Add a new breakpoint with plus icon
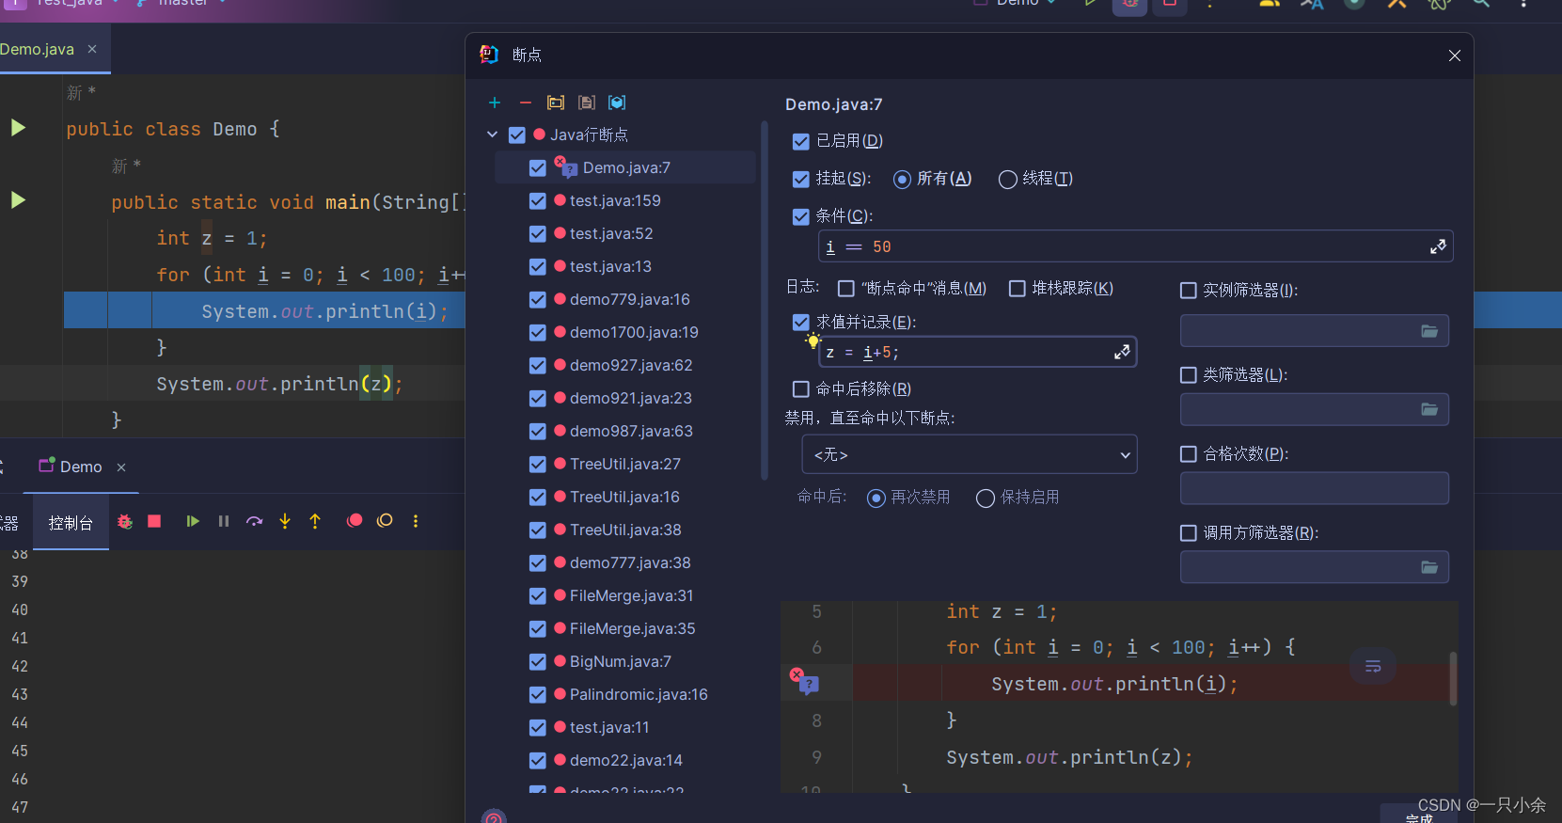The height and width of the screenshot is (823, 1562). tap(495, 103)
